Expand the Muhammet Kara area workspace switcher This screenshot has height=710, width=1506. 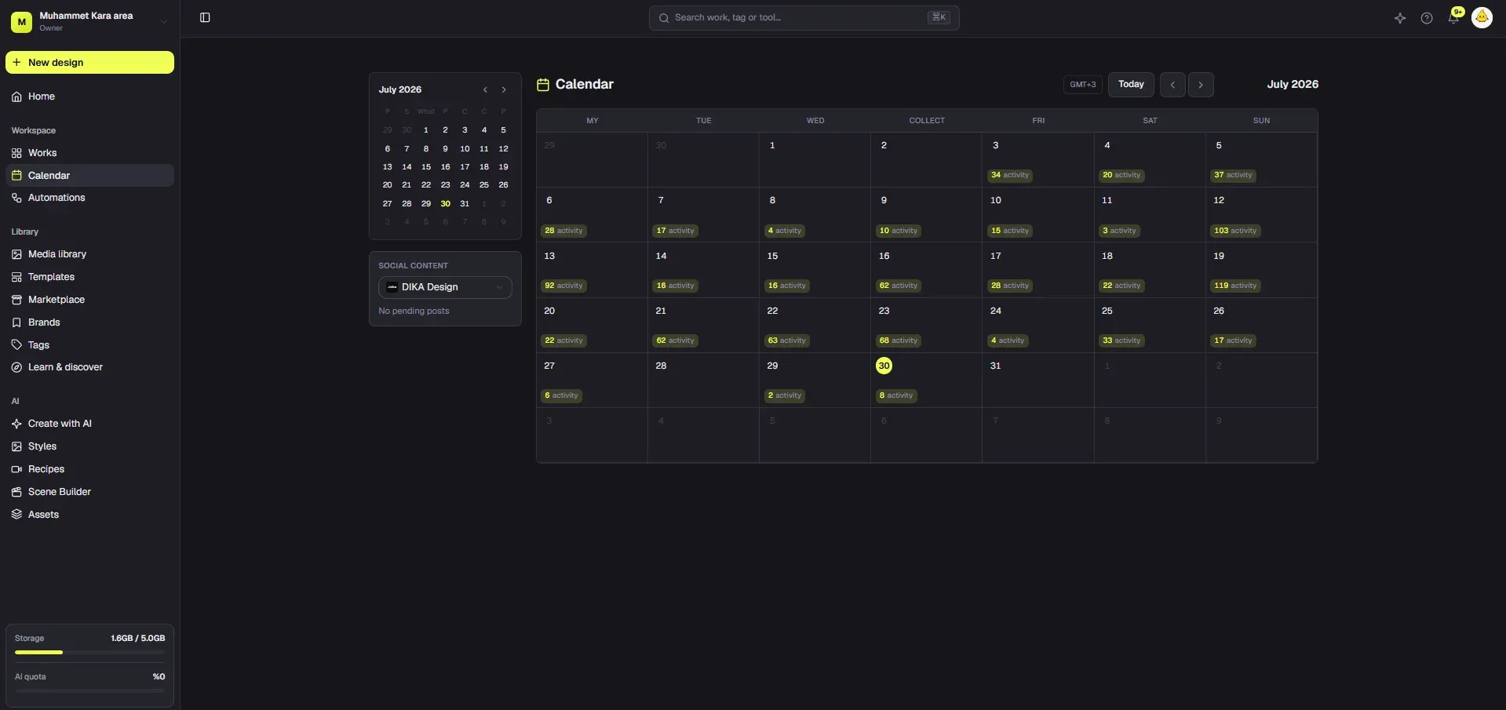(90, 21)
